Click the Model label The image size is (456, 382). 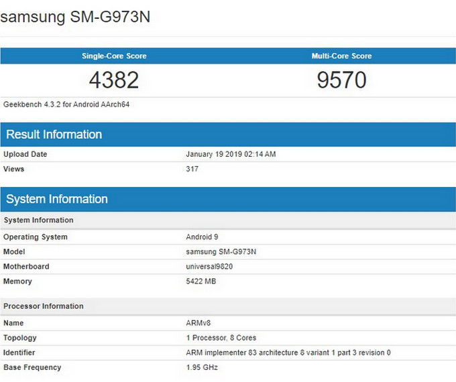point(14,252)
